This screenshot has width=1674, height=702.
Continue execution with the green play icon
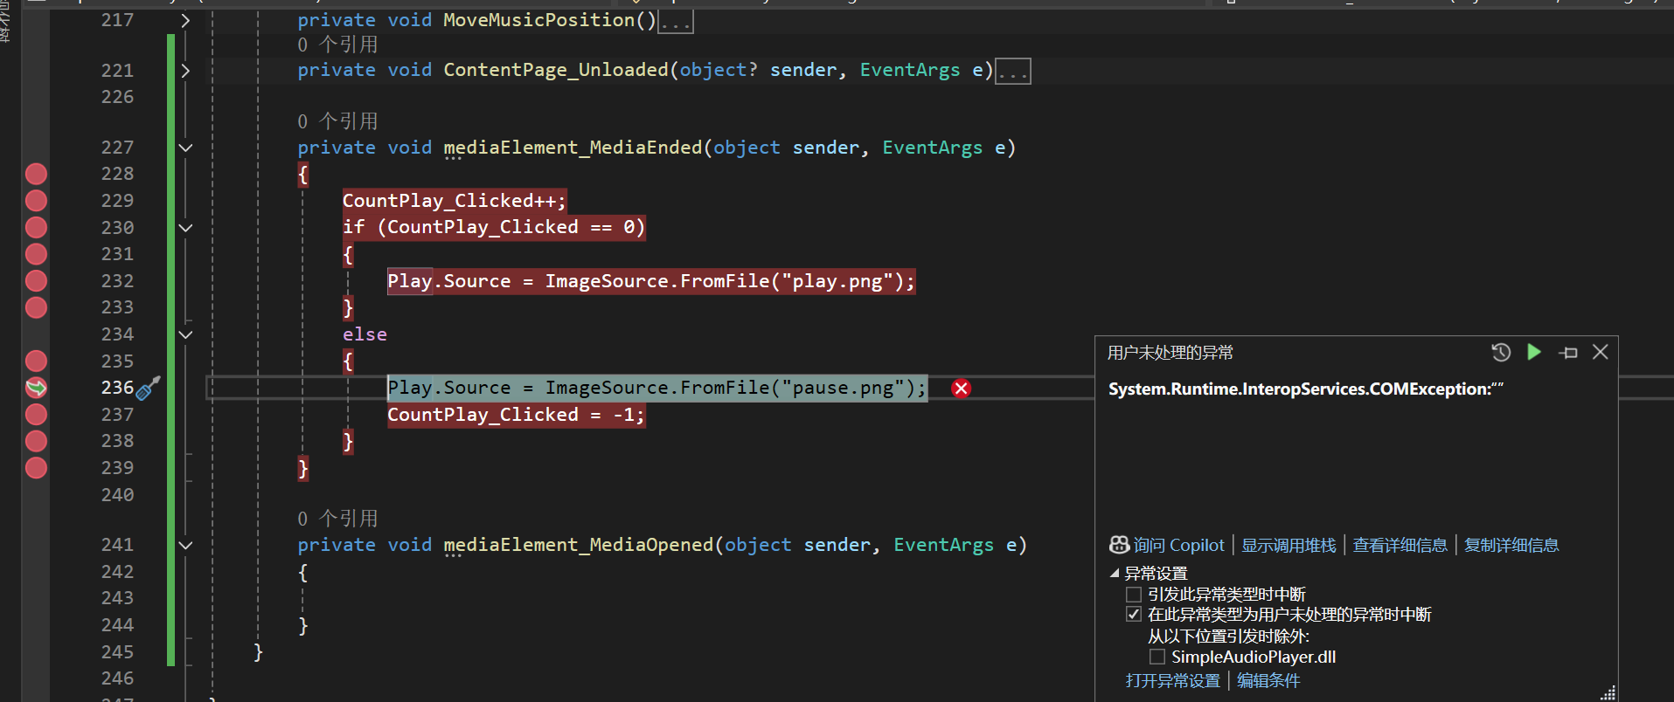[1534, 352]
